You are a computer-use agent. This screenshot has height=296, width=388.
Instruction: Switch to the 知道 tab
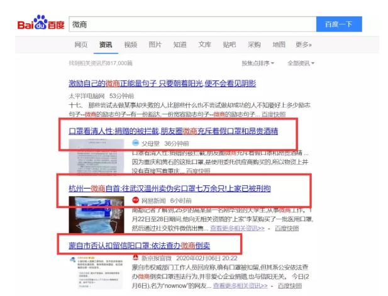coord(180,45)
